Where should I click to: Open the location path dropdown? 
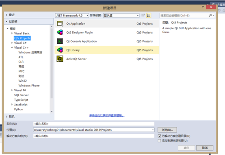(x=153, y=130)
